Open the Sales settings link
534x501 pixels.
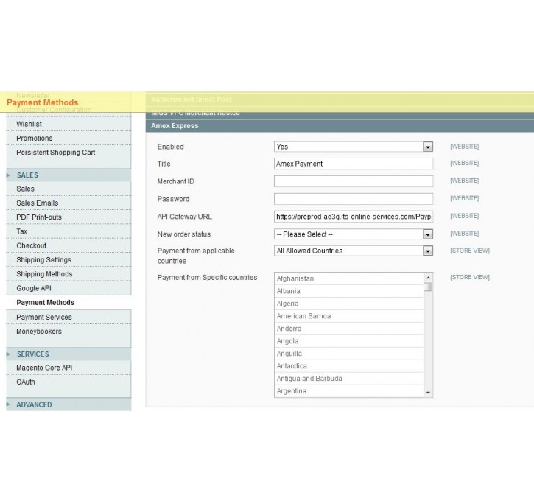click(x=68, y=189)
